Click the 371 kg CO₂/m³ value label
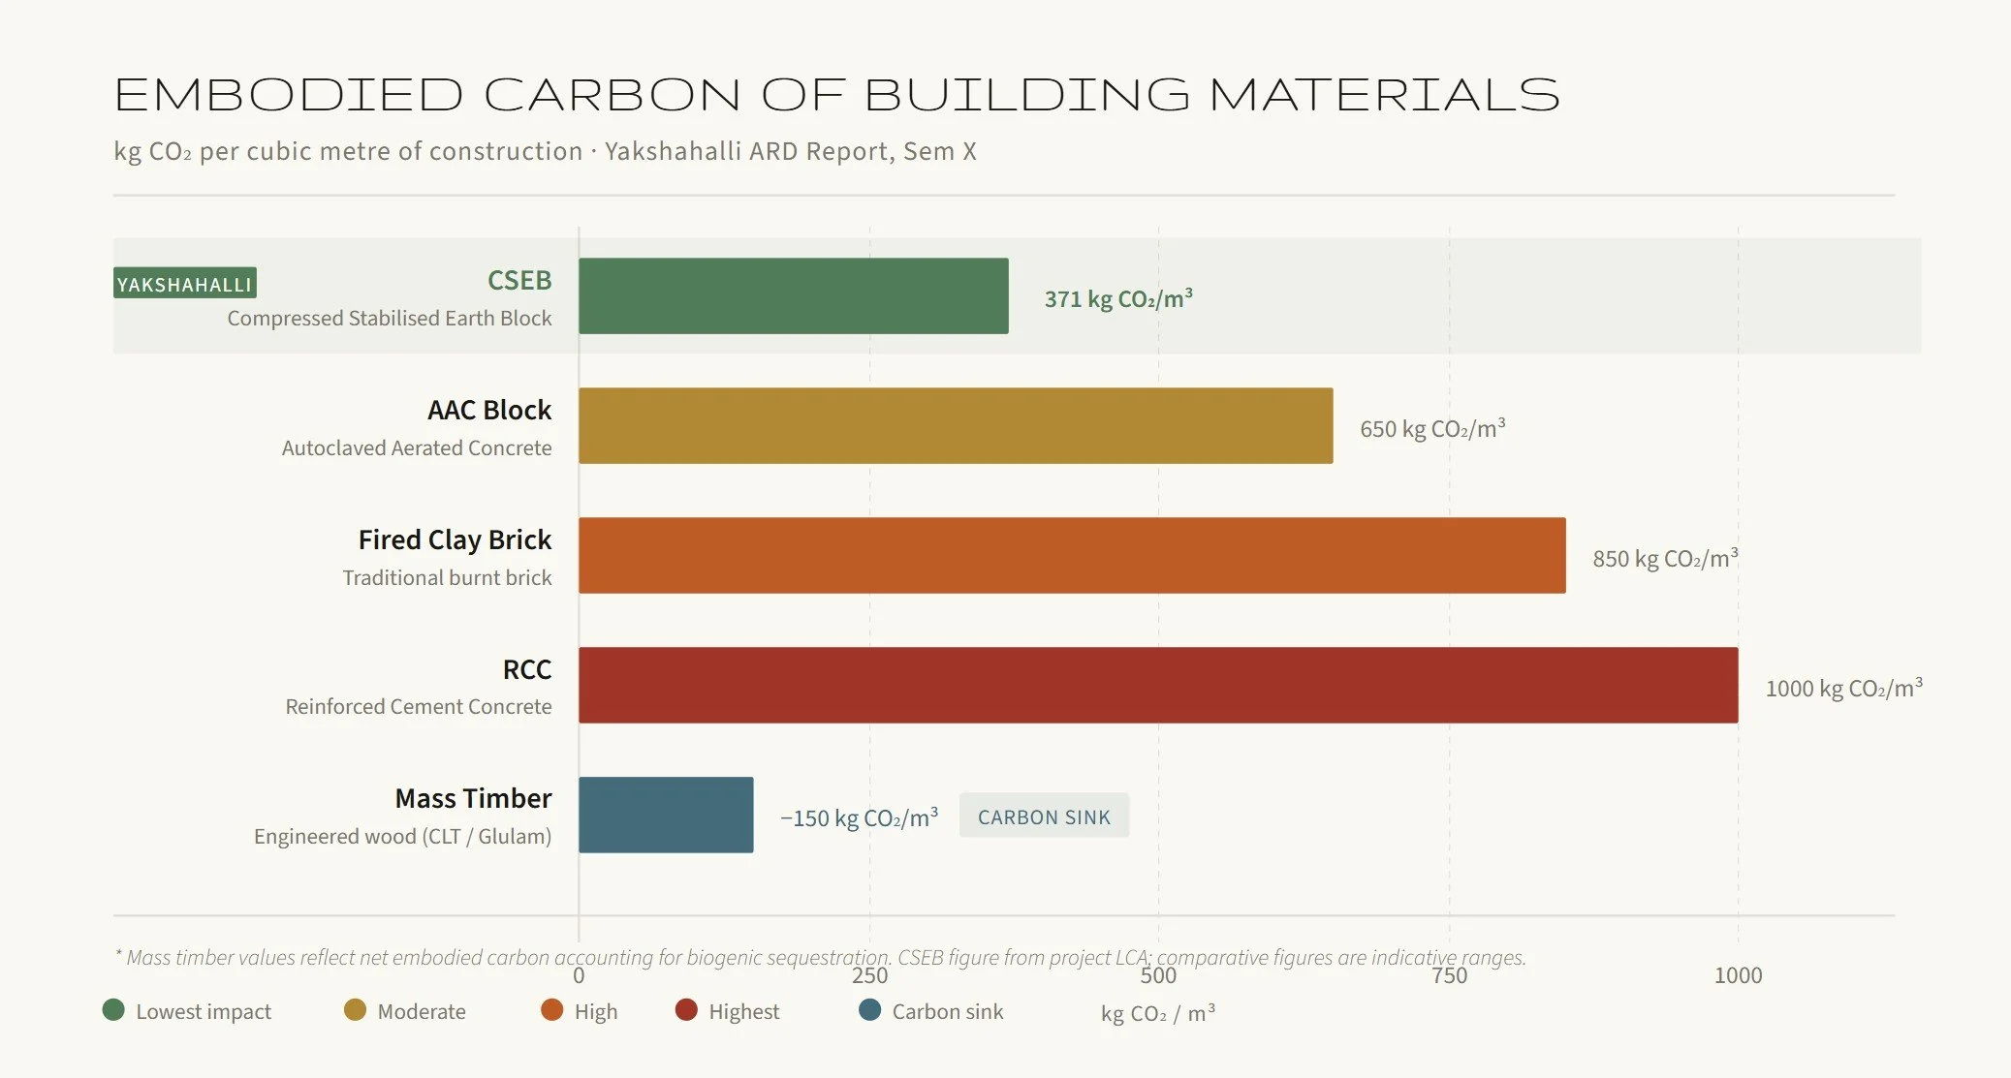The image size is (2011, 1078). [x=1117, y=298]
